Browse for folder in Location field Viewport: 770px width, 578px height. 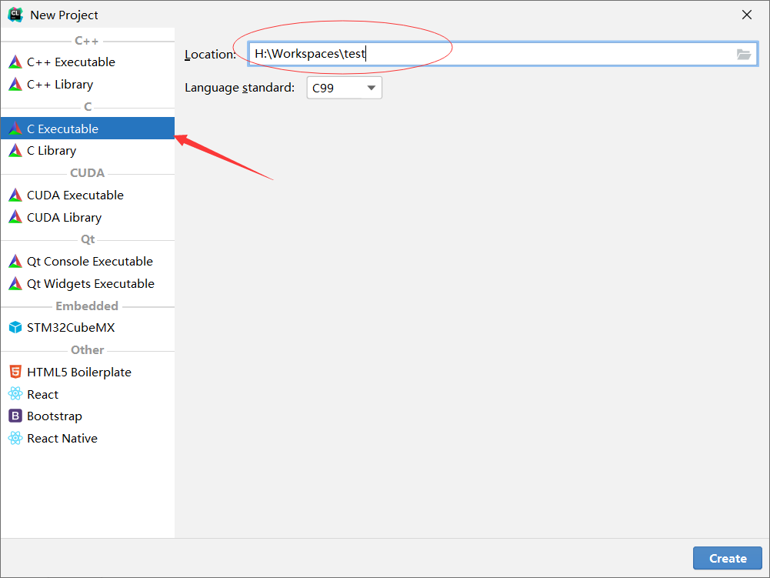743,54
